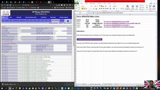The image size is (160, 90).
Task: Open Attendant Console Font Size dropdown
Action: (19, 38)
